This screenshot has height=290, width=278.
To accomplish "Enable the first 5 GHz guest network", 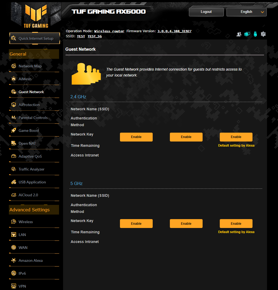I will click(x=136, y=223).
